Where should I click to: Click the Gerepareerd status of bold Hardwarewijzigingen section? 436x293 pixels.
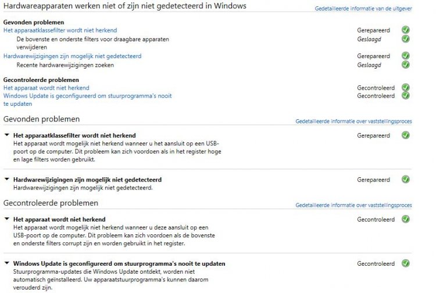[373, 180]
